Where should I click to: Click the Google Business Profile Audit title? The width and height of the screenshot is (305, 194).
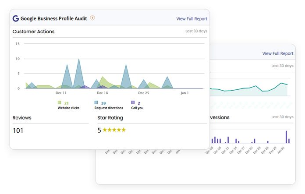pyautogui.click(x=53, y=18)
